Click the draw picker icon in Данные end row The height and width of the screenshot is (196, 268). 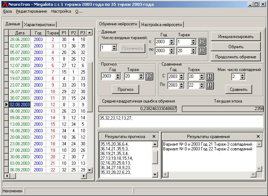(202, 51)
